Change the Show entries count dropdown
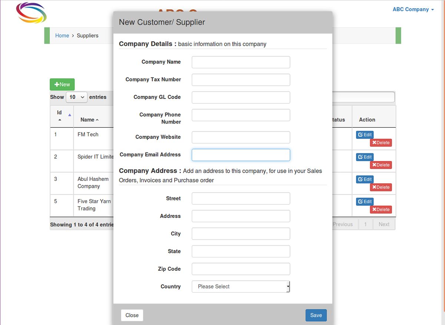This screenshot has width=445, height=325. (x=76, y=97)
